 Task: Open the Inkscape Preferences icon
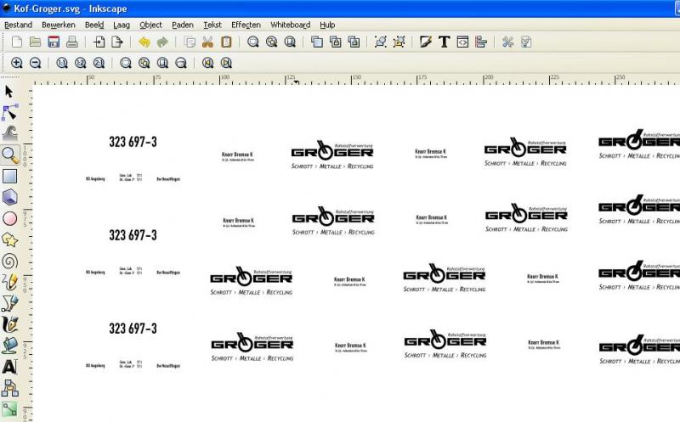click(x=507, y=42)
